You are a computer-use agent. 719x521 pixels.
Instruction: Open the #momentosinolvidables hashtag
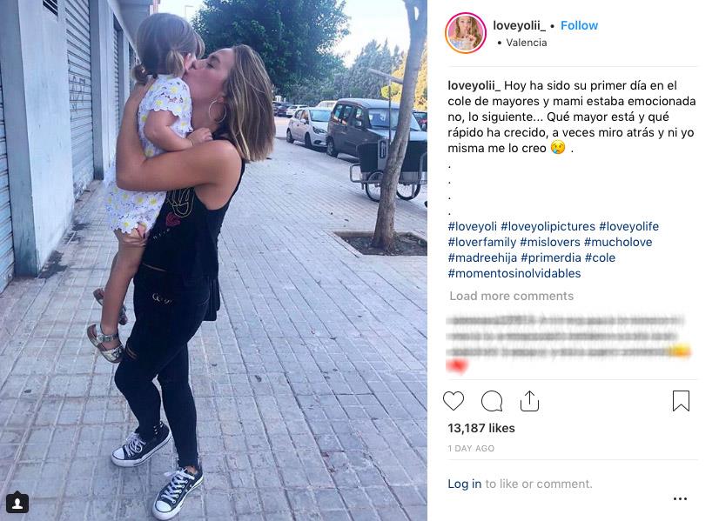(x=514, y=274)
